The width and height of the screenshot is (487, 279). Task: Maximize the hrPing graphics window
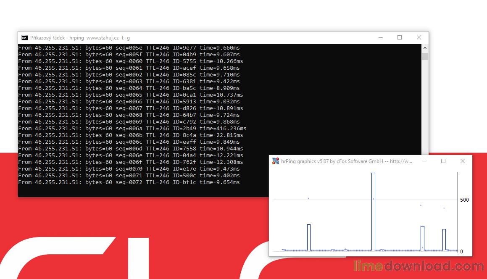443,161
